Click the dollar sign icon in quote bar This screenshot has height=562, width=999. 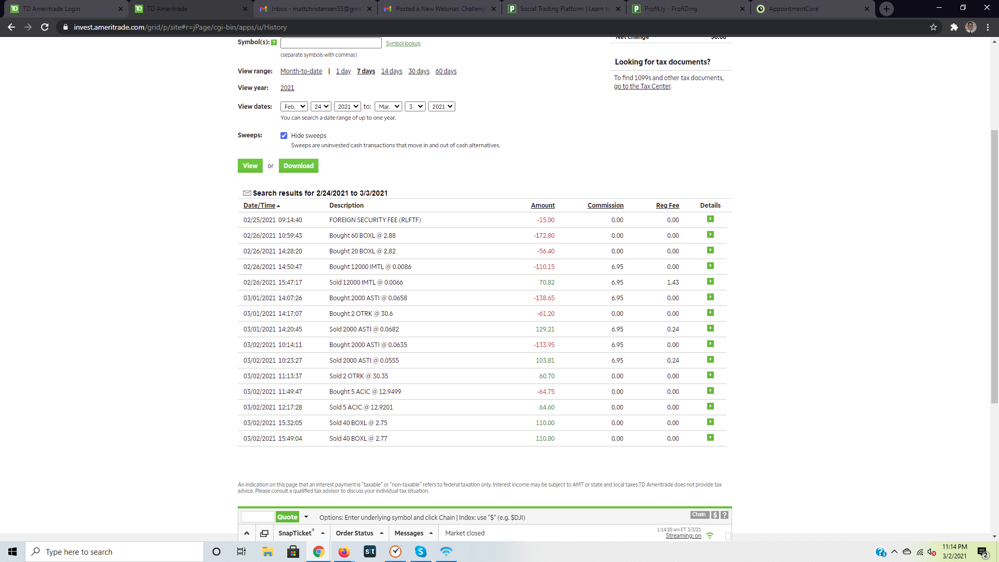pos(715,515)
